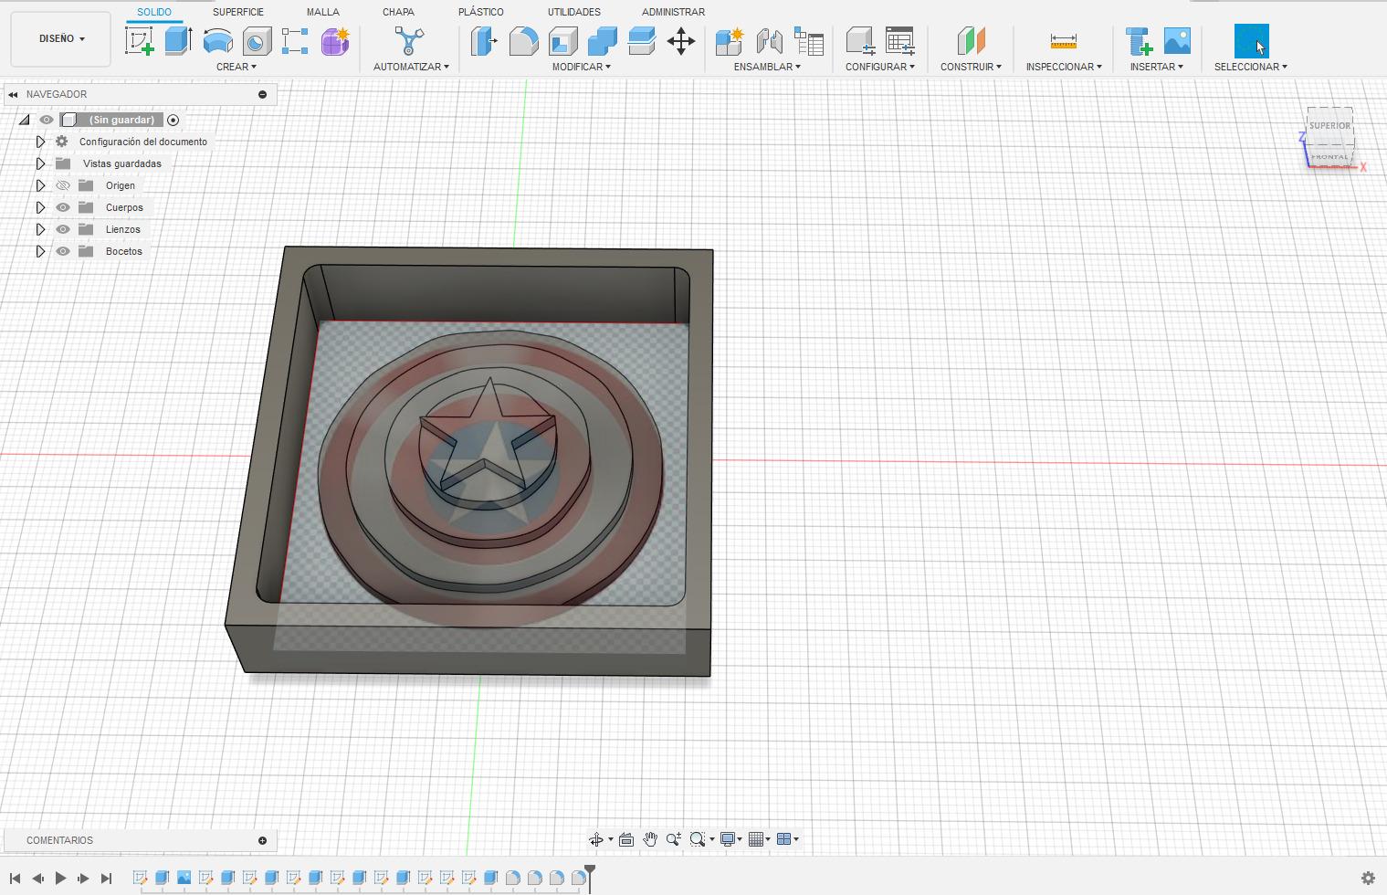The height and width of the screenshot is (895, 1387).
Task: Select the Move/Copy arrows icon
Action: 681,41
